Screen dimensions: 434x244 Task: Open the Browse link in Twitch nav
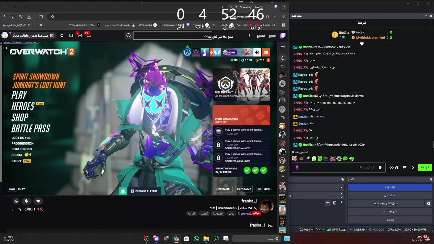(x=261, y=35)
